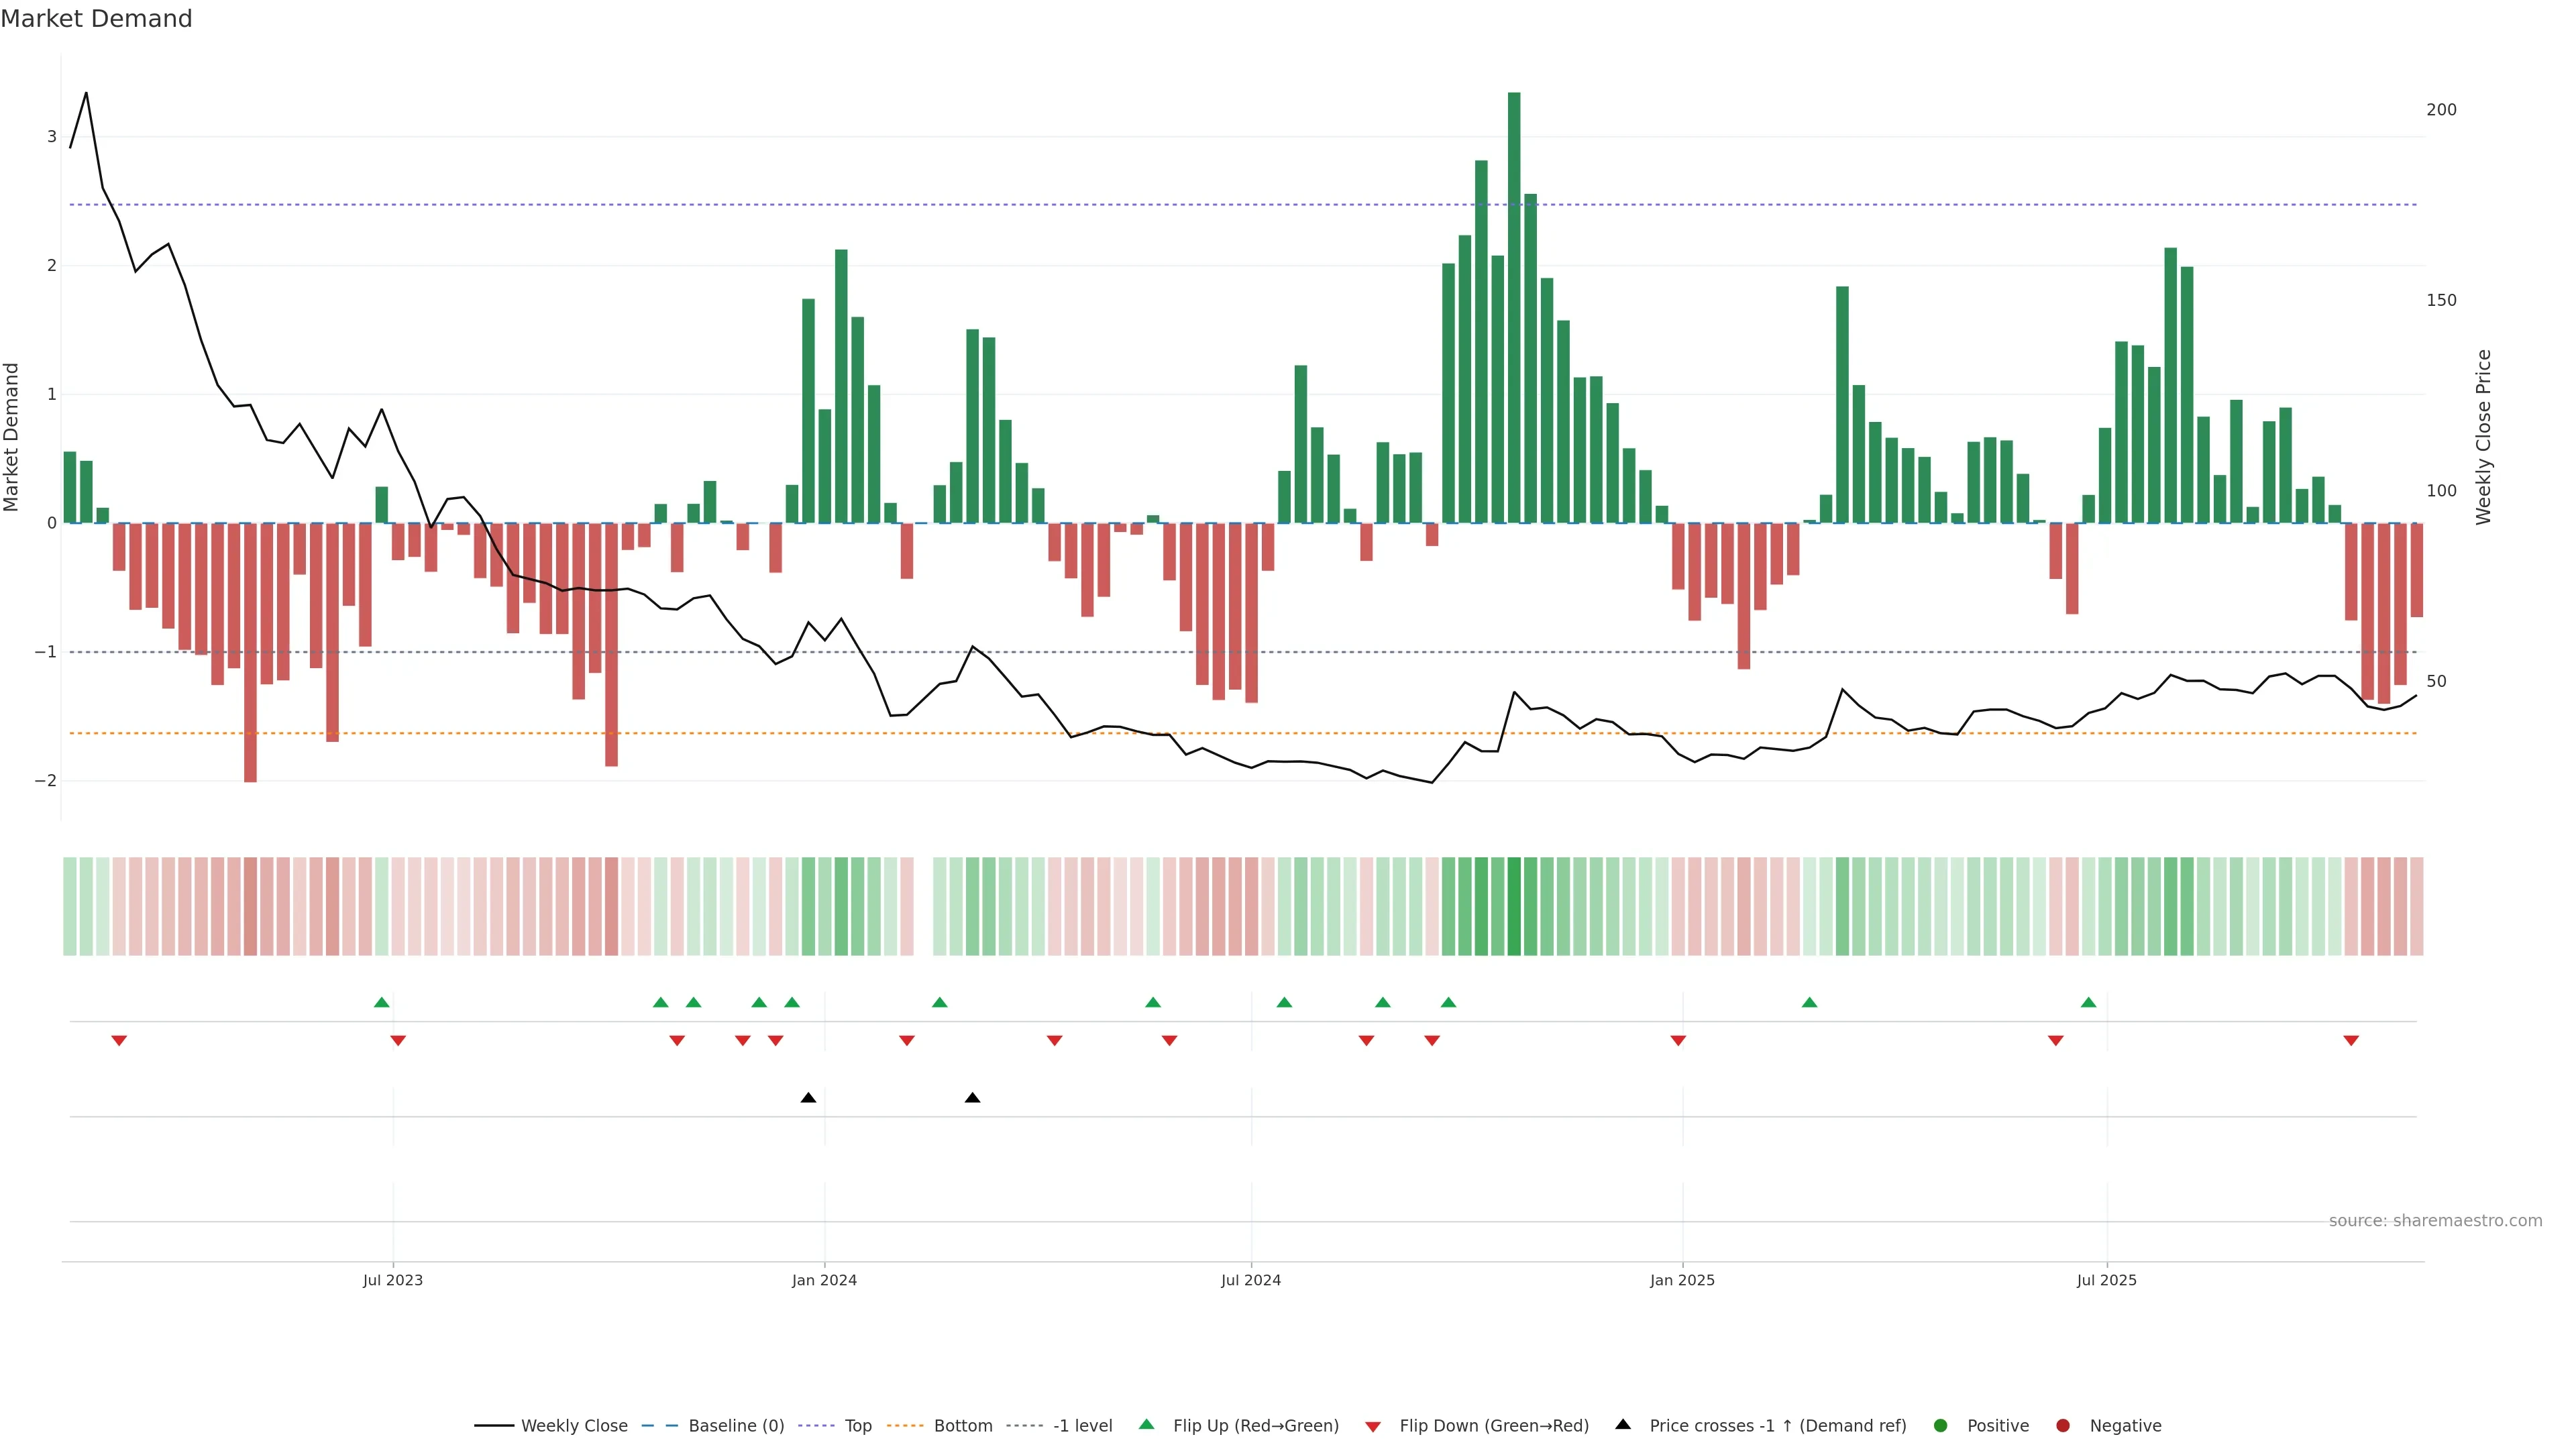Click Negative red circle legend icon
The width and height of the screenshot is (2576, 1449).
[2063, 1425]
